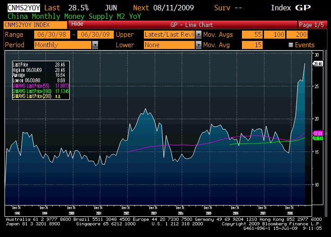331x237 pixels.
Task: Click the SMAVG Last Price (100) legend row
Action: pos(40,91)
